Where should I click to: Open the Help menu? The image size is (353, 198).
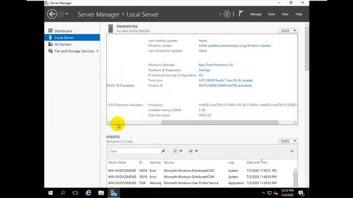[x=299, y=14]
